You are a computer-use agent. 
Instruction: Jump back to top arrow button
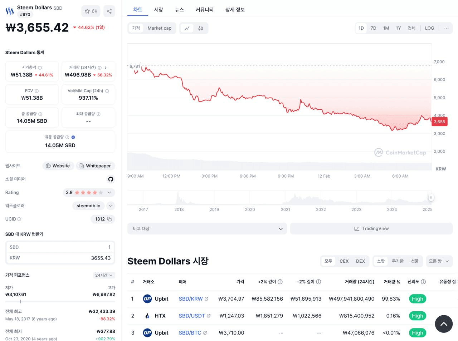[444, 324]
